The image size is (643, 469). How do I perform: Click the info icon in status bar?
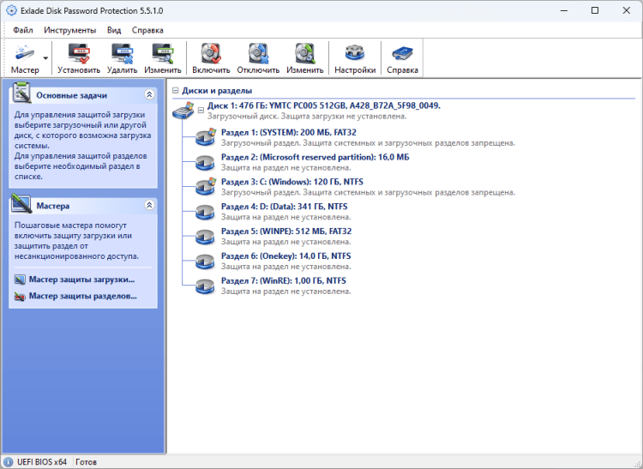(x=9, y=461)
